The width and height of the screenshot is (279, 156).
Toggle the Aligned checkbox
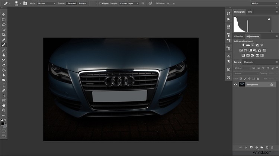[100, 3]
